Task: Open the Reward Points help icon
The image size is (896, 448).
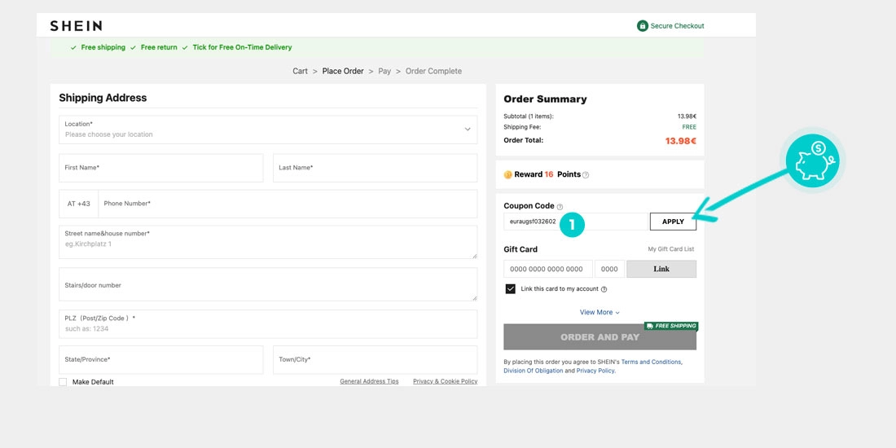Action: (x=585, y=175)
